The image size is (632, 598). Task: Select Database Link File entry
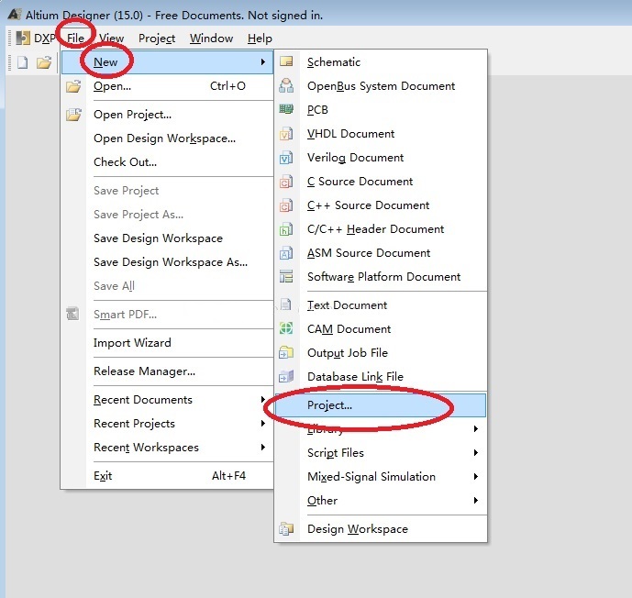point(380,376)
